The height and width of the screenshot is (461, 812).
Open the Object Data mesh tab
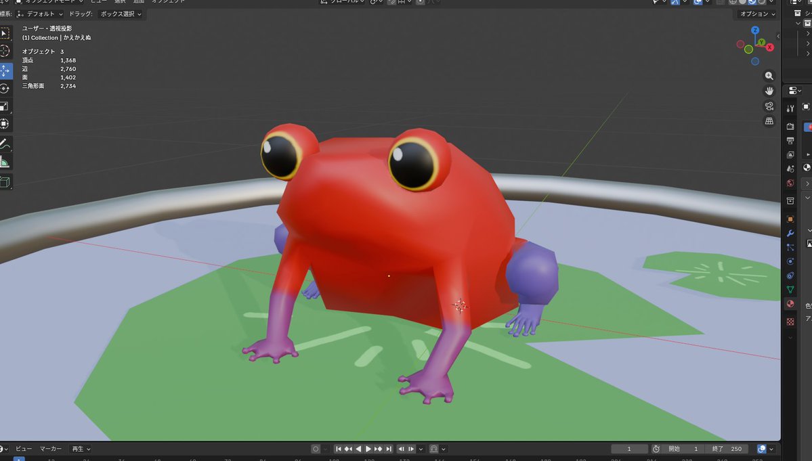tap(790, 289)
